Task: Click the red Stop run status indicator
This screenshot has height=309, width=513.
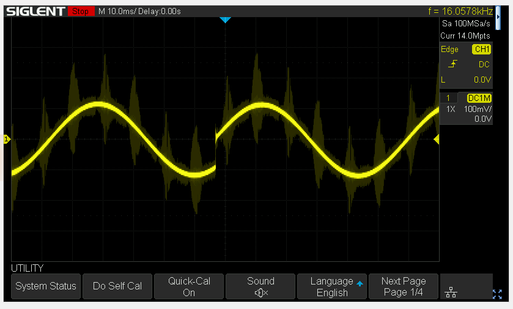Action: click(81, 12)
